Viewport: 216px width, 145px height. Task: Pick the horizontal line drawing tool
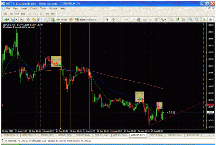pos(127,20)
